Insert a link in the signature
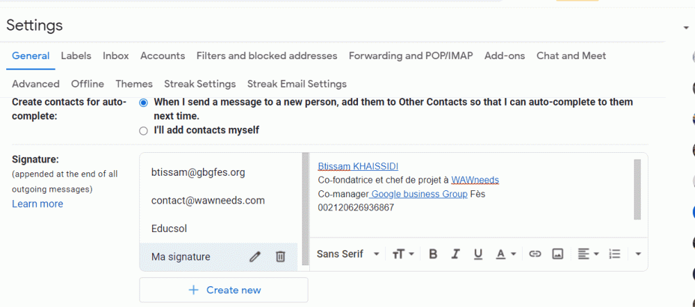This screenshot has height=307, width=695. pyautogui.click(x=534, y=254)
